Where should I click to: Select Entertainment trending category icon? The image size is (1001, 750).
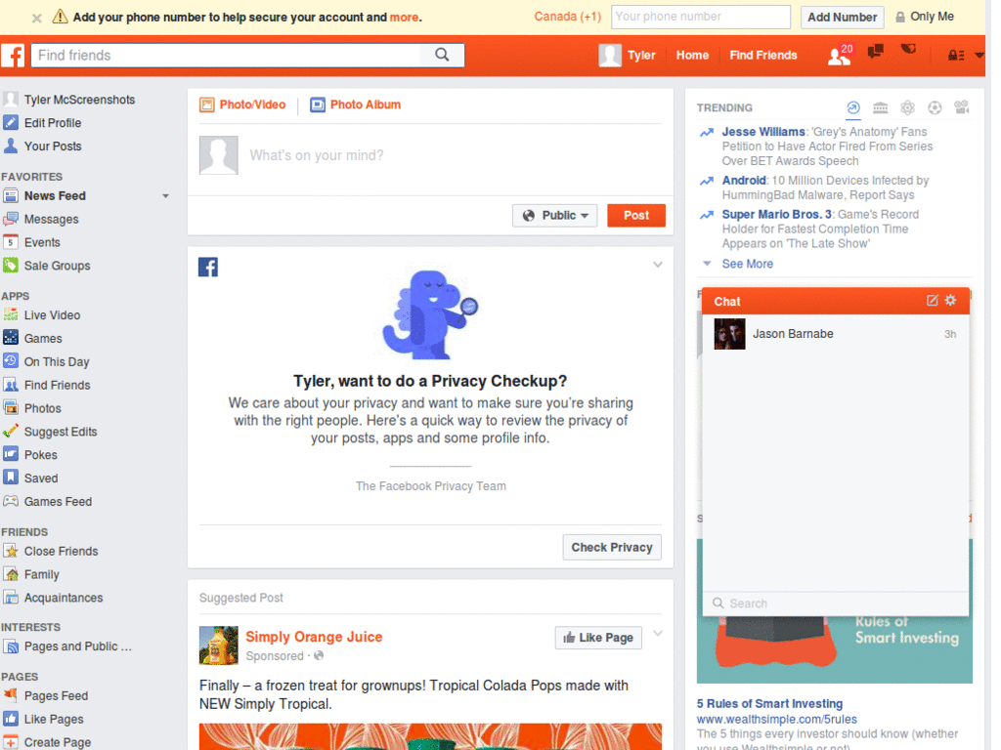[x=962, y=107]
